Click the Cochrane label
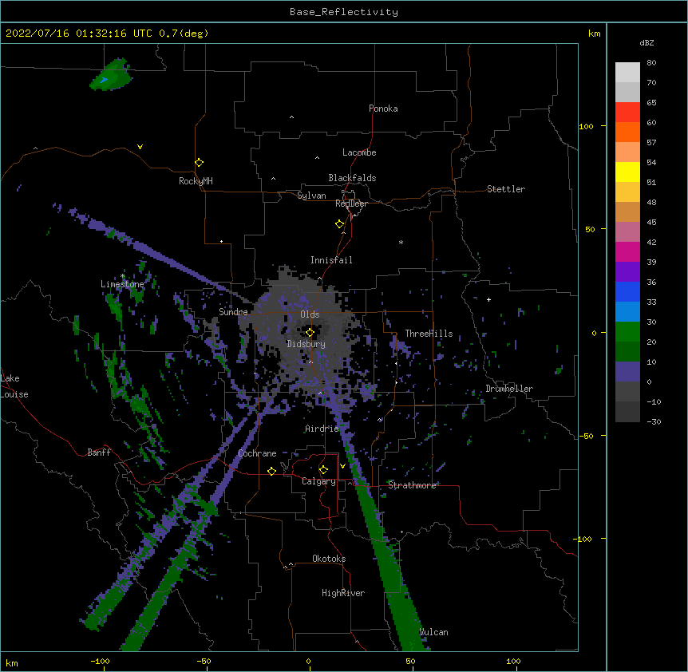Image resolution: width=688 pixels, height=672 pixels. (x=257, y=453)
